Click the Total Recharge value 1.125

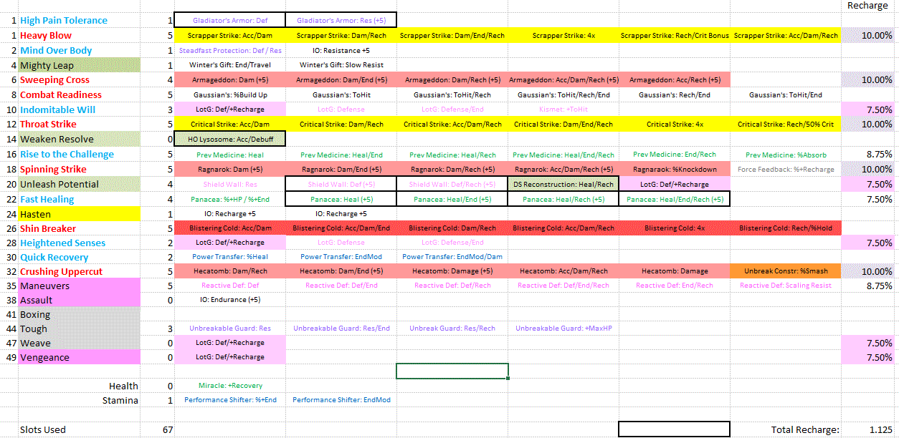pyautogui.click(x=880, y=430)
